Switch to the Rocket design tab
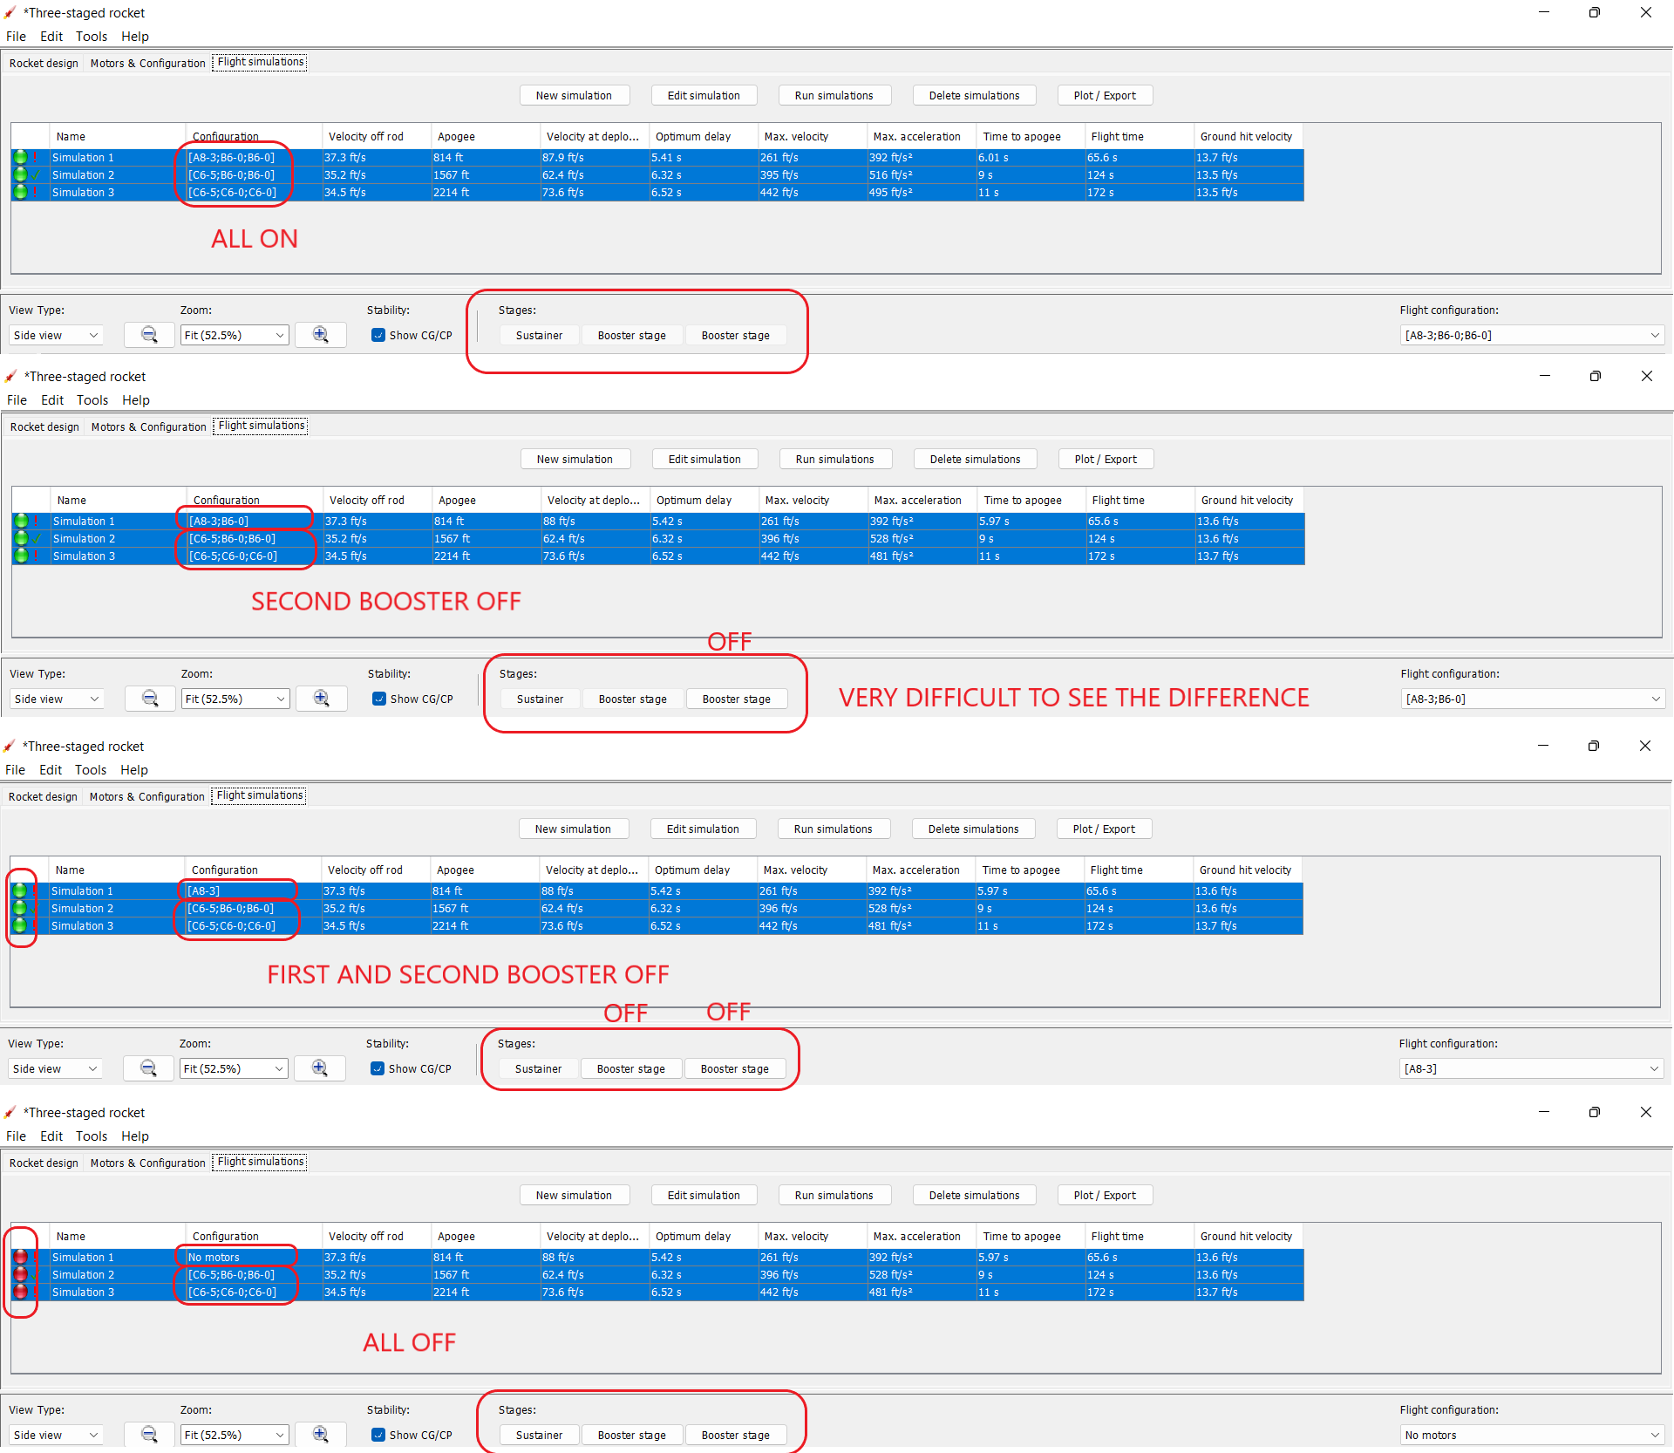The height and width of the screenshot is (1453, 1674). coord(44,62)
